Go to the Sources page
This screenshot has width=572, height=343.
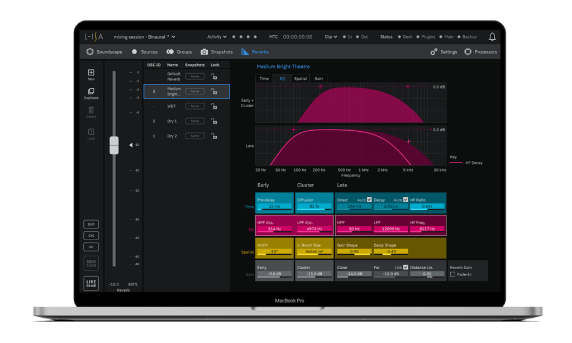[x=145, y=52]
